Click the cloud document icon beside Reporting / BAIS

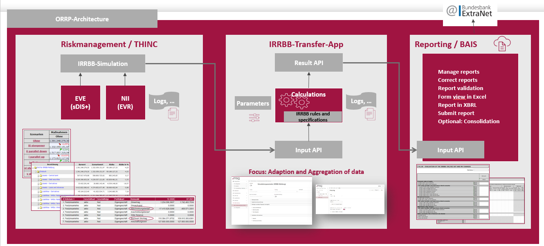click(502, 44)
